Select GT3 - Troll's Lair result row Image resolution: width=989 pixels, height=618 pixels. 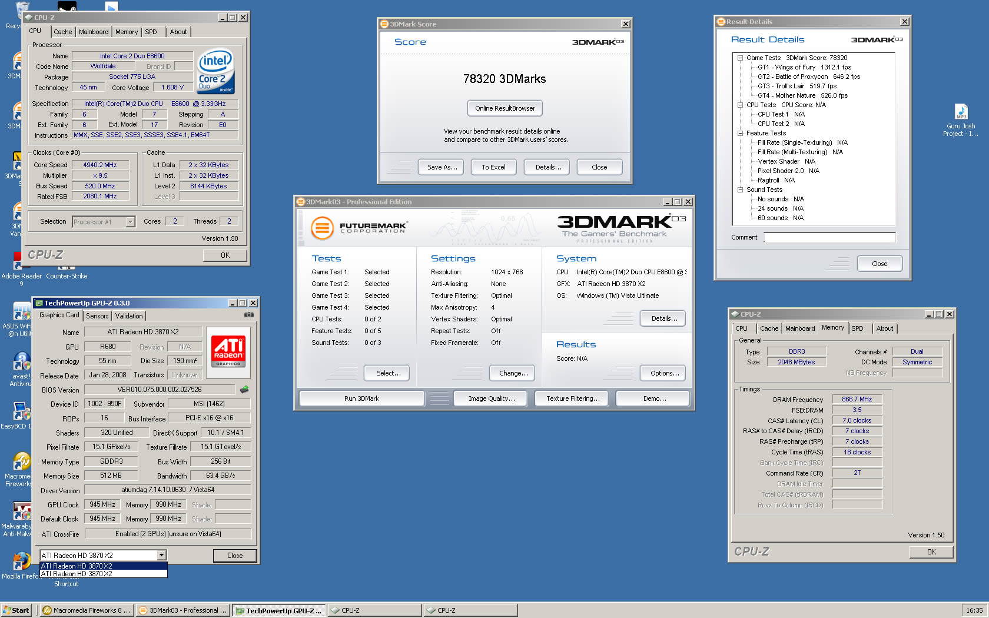[796, 86]
